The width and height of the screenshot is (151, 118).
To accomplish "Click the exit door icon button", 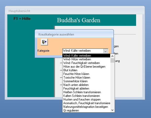I will point(44,42).
